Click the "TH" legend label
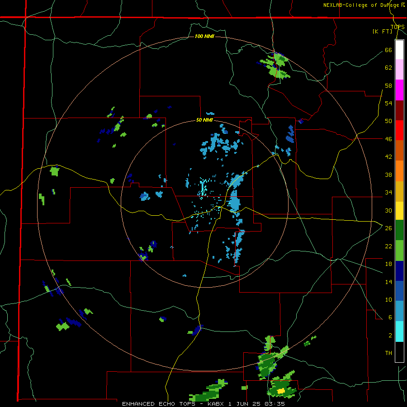Image resolution: width=407 pixels, height=407 pixels. 388,353
